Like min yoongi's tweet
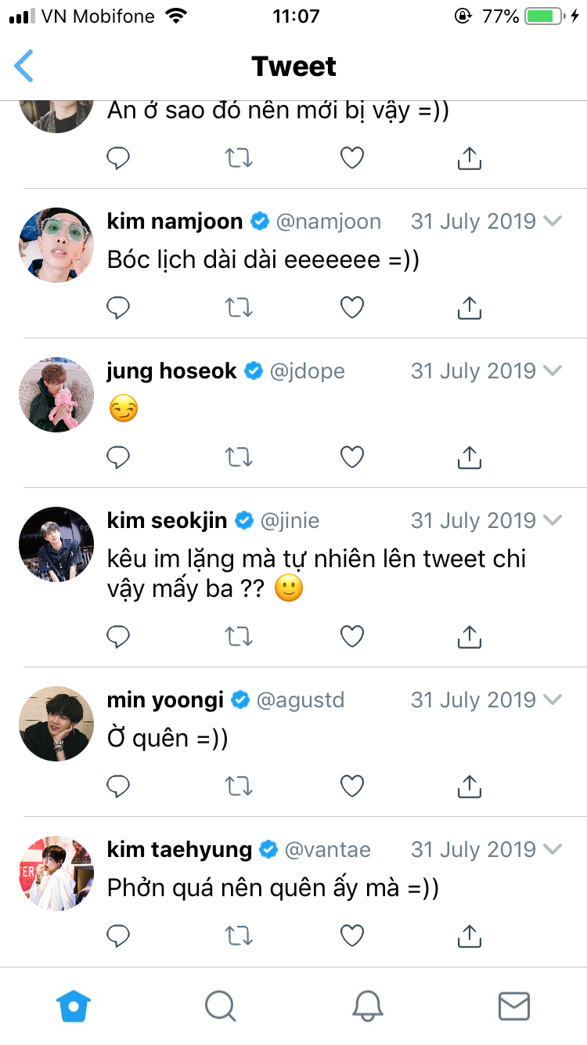This screenshot has height=1045, width=587. (352, 785)
